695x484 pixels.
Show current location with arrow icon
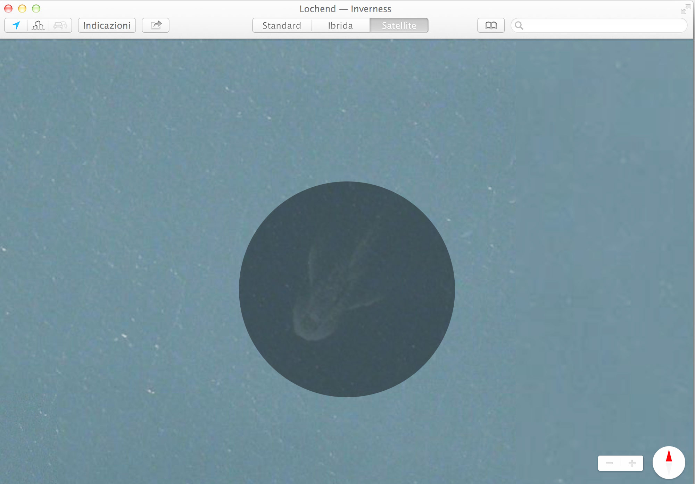pyautogui.click(x=16, y=26)
